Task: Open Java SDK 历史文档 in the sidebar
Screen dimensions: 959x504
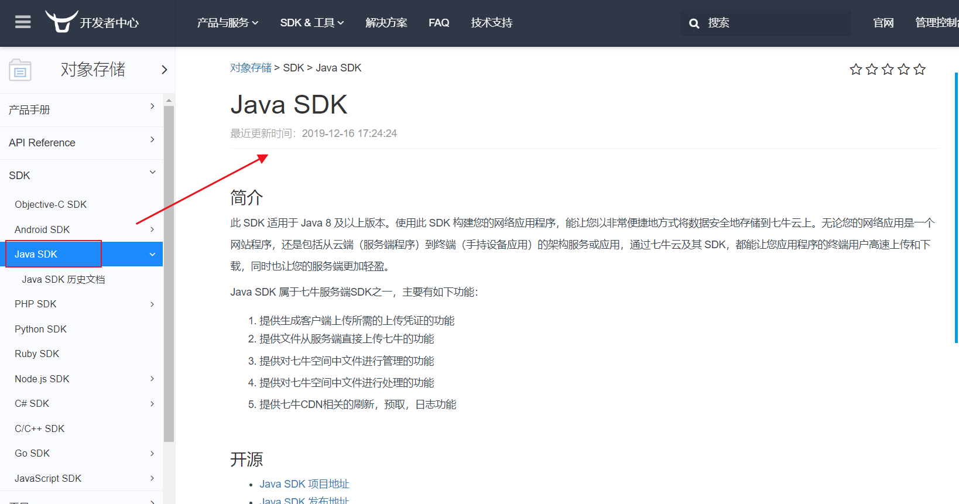Action: (63, 279)
